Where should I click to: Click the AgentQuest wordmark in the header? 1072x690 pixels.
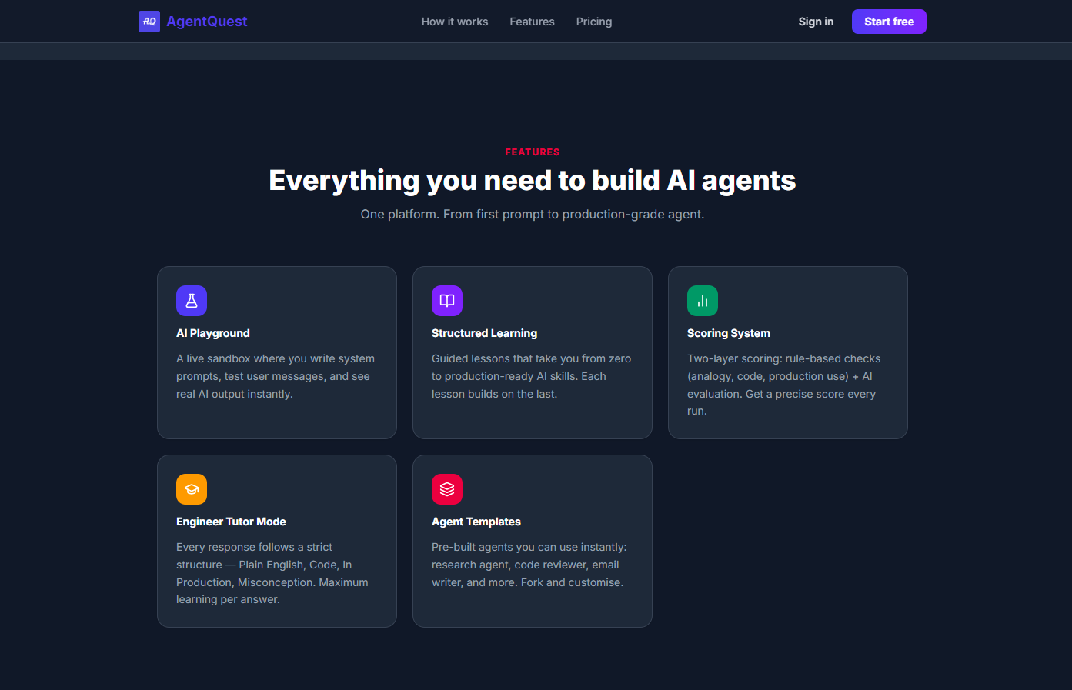205,21
